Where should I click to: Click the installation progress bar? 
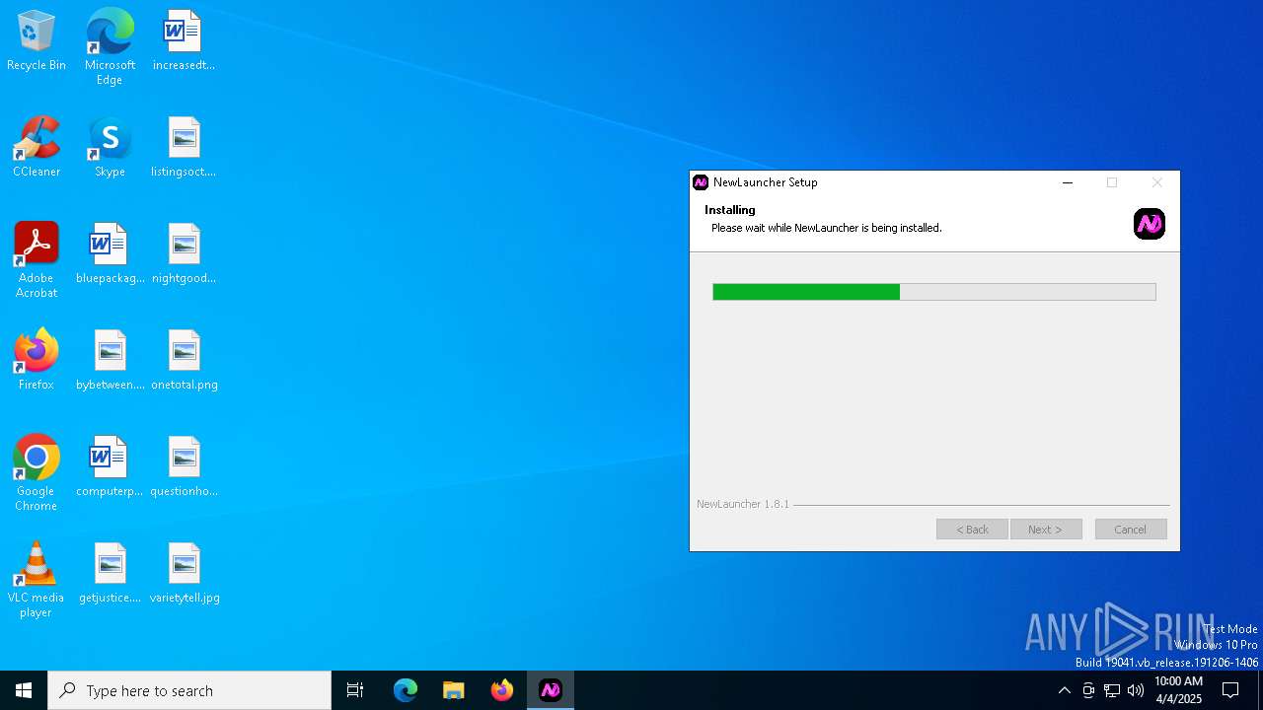[x=934, y=292]
